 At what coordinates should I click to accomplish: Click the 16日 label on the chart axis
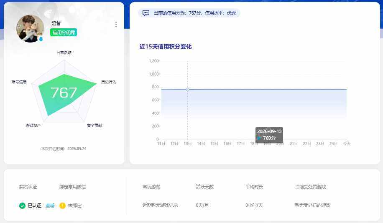(227, 144)
